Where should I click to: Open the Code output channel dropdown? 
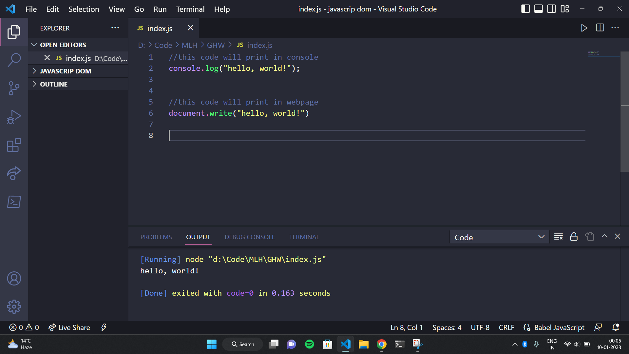point(499,237)
